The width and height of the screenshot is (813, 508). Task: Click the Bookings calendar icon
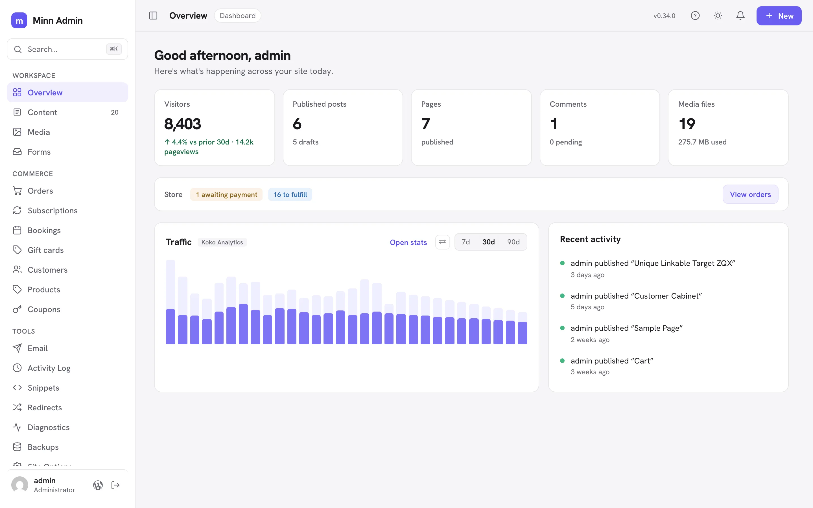point(17,231)
